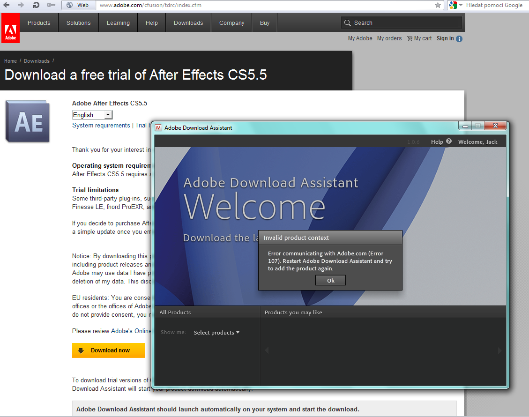529x417 pixels.
Task: Open the System requirements link
Action: [101, 126]
